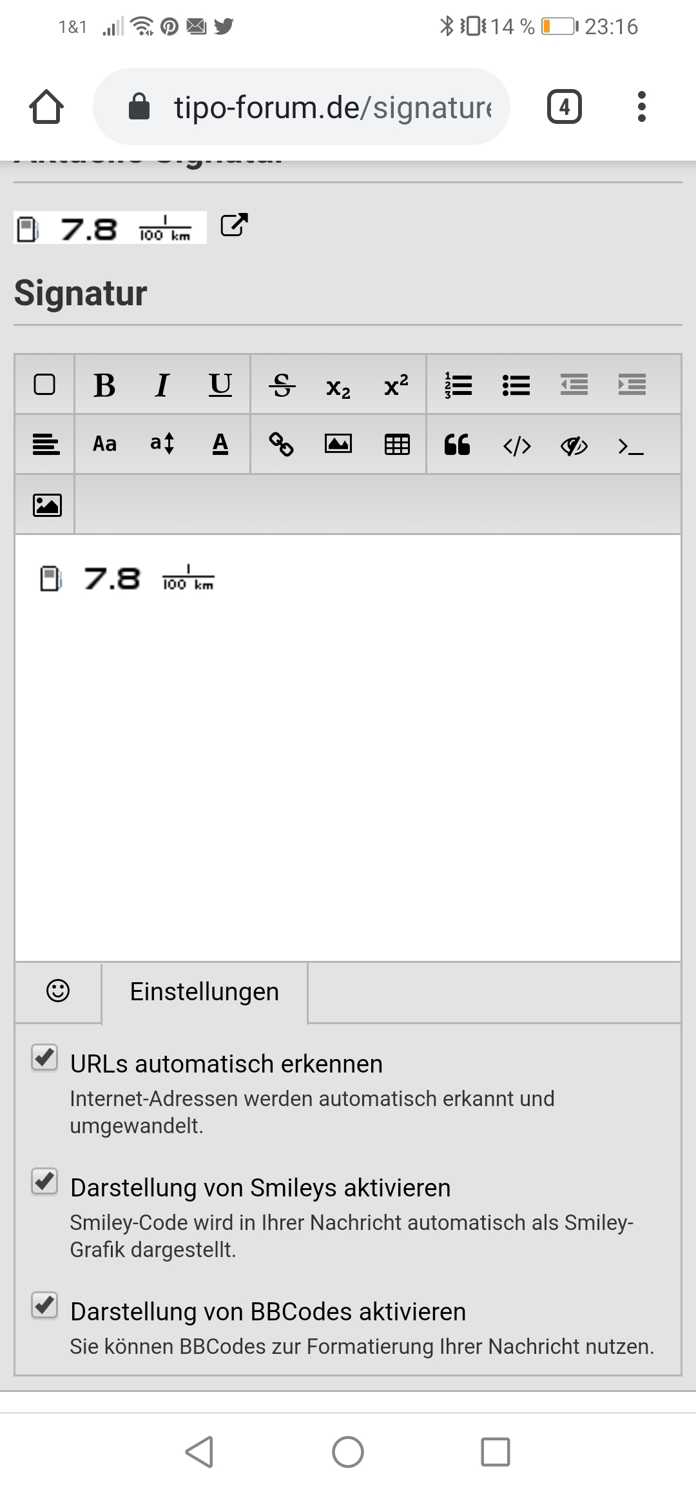Toggle bold formatting in editor toolbar
Image resolution: width=696 pixels, height=1492 pixels.
(104, 385)
